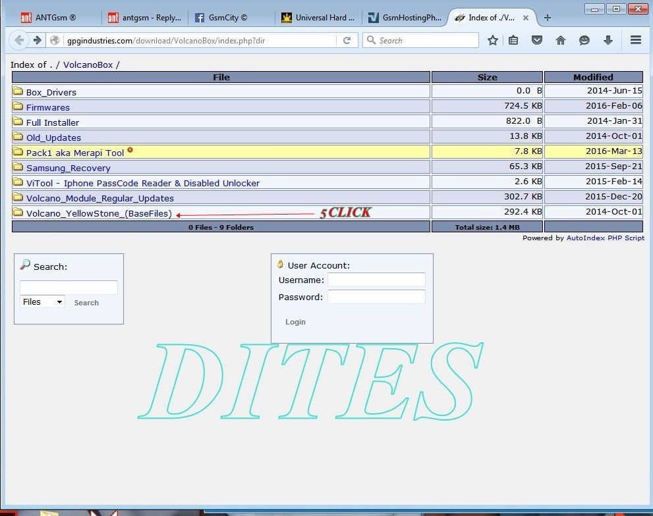Click the VolcanoBox breadcrumb link
653x516 pixels.
88,65
